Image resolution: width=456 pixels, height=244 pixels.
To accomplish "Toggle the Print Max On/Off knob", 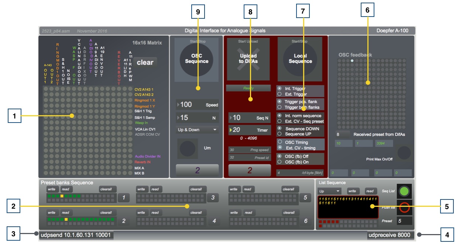I will click(404, 152).
